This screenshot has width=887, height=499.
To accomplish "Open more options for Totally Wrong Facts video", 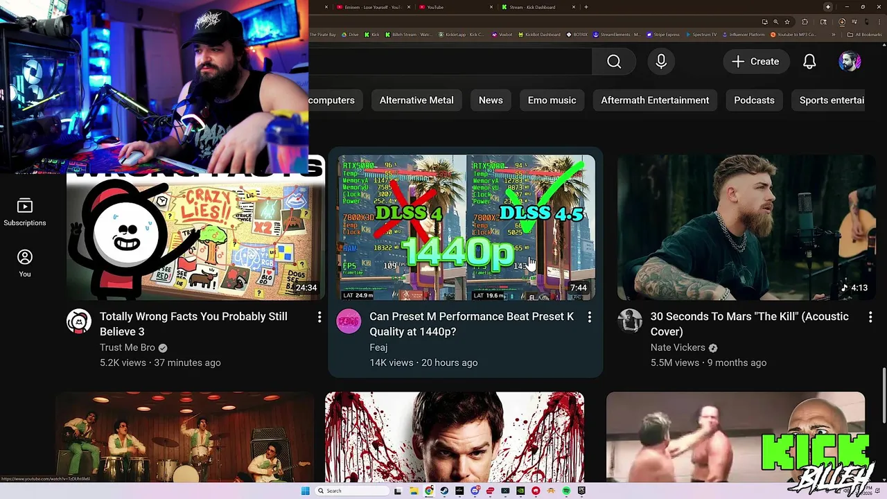I will [x=319, y=317].
